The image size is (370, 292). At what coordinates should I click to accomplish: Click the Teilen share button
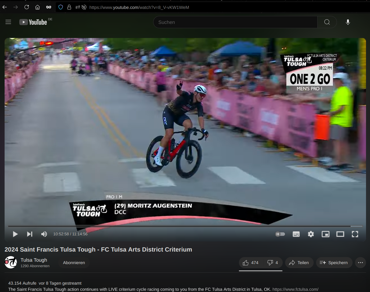tap(299, 263)
